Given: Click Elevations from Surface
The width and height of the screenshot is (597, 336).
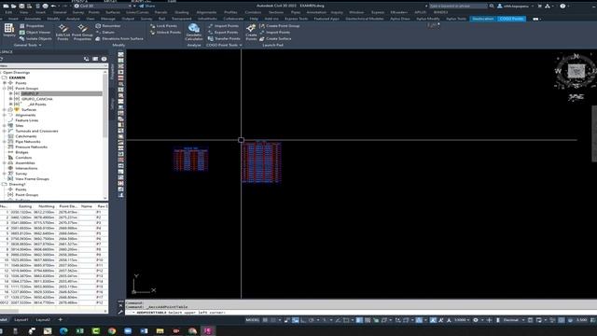Looking at the screenshot, I should [119, 39].
